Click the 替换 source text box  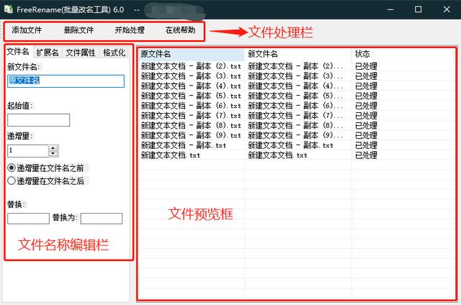(28, 219)
